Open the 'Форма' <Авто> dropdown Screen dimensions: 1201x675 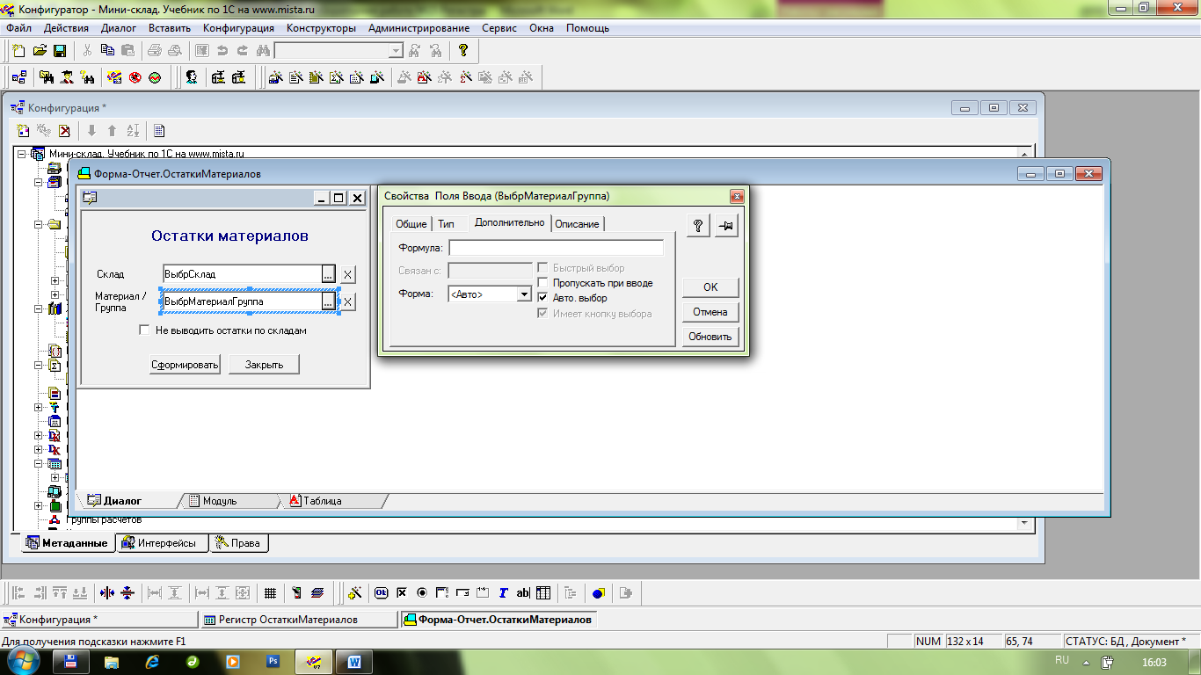point(525,294)
